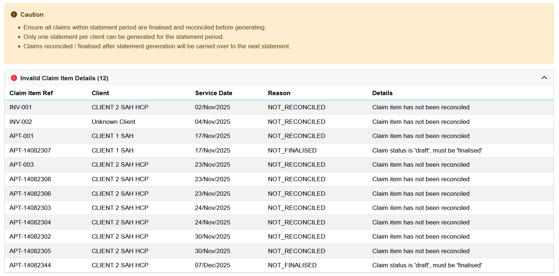Viewport: 559px width, 276px height.
Task: Click draft status detail for APT-14082344
Action: (x=427, y=265)
